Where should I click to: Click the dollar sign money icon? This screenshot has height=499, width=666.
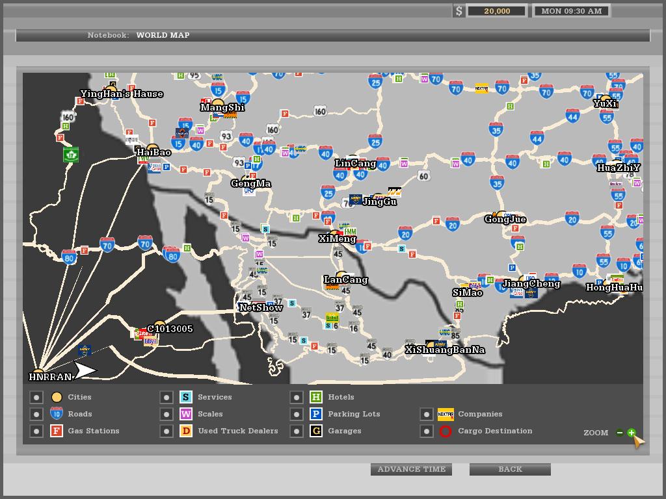point(459,11)
